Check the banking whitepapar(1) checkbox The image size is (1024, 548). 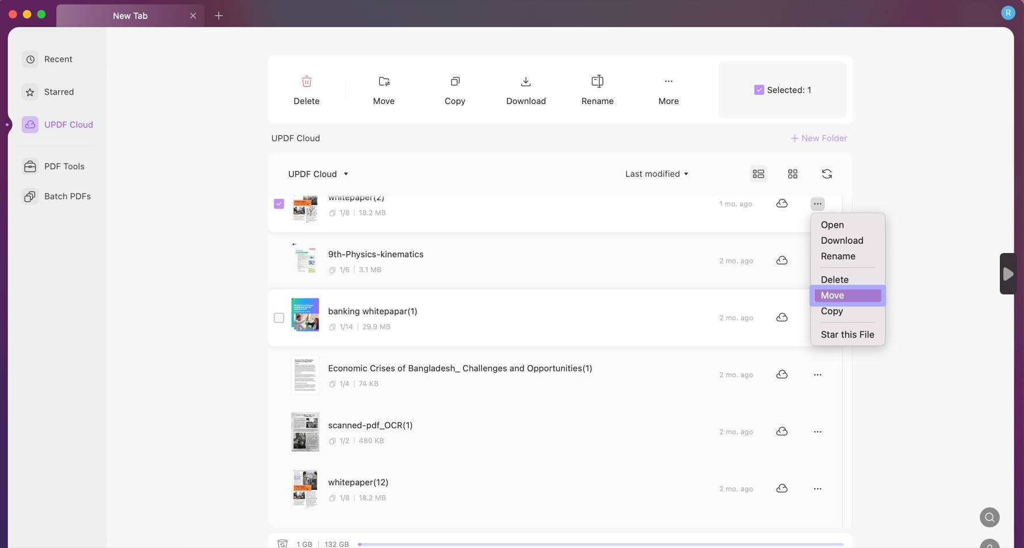click(279, 318)
